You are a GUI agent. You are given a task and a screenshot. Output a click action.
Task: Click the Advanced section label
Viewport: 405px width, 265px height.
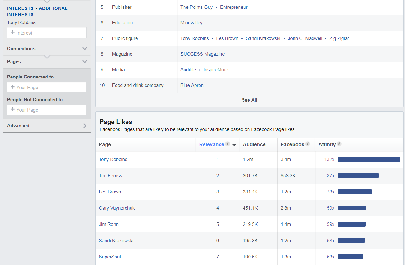click(x=18, y=126)
